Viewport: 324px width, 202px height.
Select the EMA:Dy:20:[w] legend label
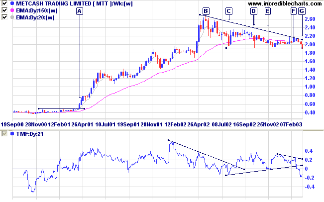pyautogui.click(x=35, y=17)
